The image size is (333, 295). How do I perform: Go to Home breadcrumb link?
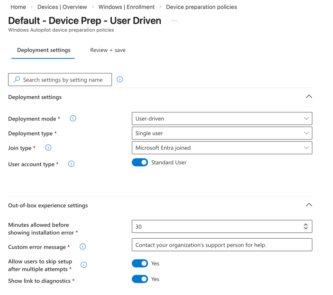point(18,7)
